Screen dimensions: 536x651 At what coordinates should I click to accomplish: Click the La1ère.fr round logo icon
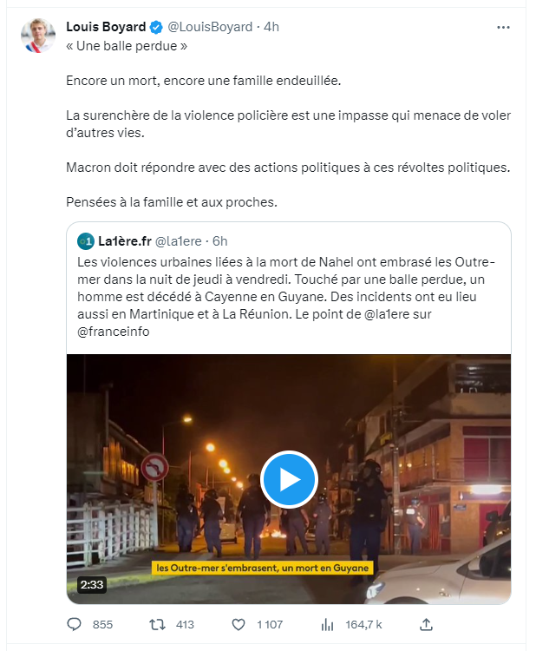coord(86,241)
